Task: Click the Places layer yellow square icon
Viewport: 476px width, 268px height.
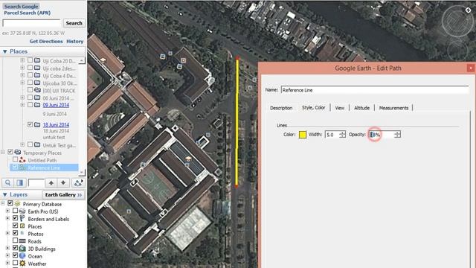Action: (x=22, y=226)
